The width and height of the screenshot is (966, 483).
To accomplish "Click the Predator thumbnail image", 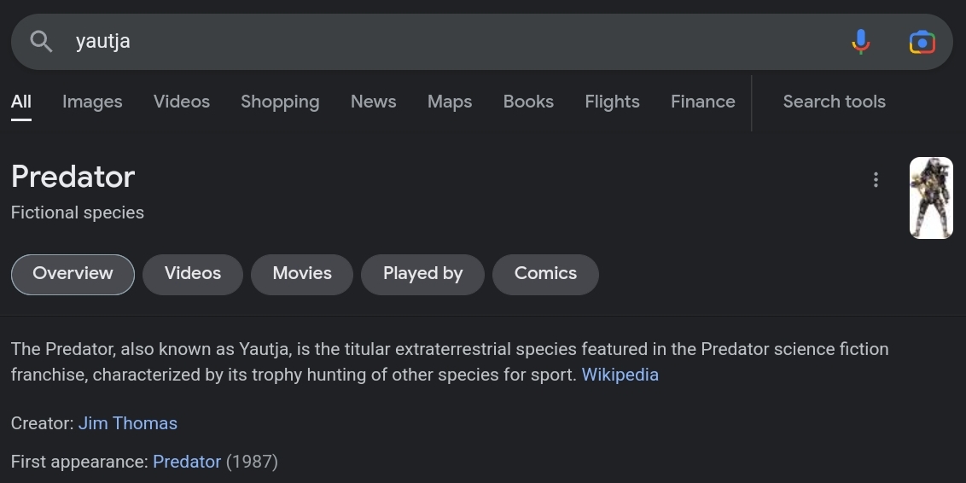I will coord(931,198).
